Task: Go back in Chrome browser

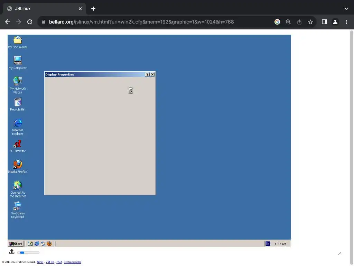Action: click(x=8, y=22)
